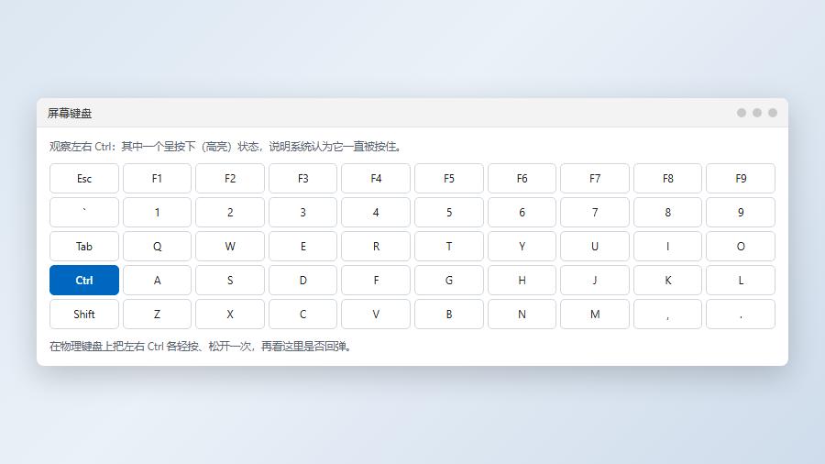Image resolution: width=825 pixels, height=464 pixels.
Task: Select the Q key
Action: tap(157, 246)
